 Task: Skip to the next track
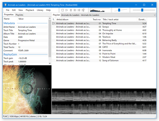pyautogui.click(x=79, y=10)
